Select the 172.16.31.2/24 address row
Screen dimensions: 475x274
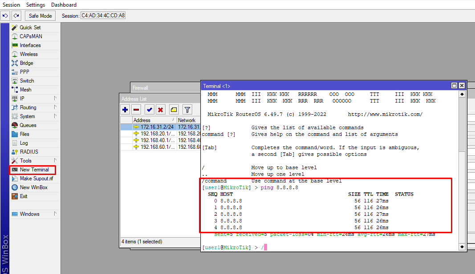(x=161, y=127)
